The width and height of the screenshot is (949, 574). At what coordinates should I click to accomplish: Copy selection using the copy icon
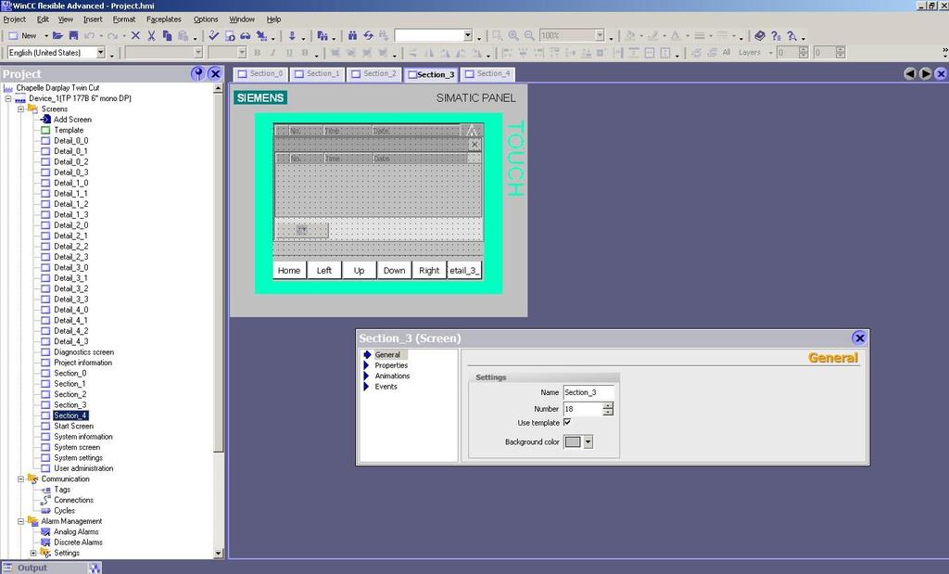(167, 36)
